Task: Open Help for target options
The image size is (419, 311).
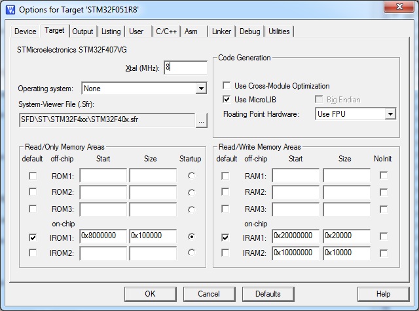Action: pos(383,294)
